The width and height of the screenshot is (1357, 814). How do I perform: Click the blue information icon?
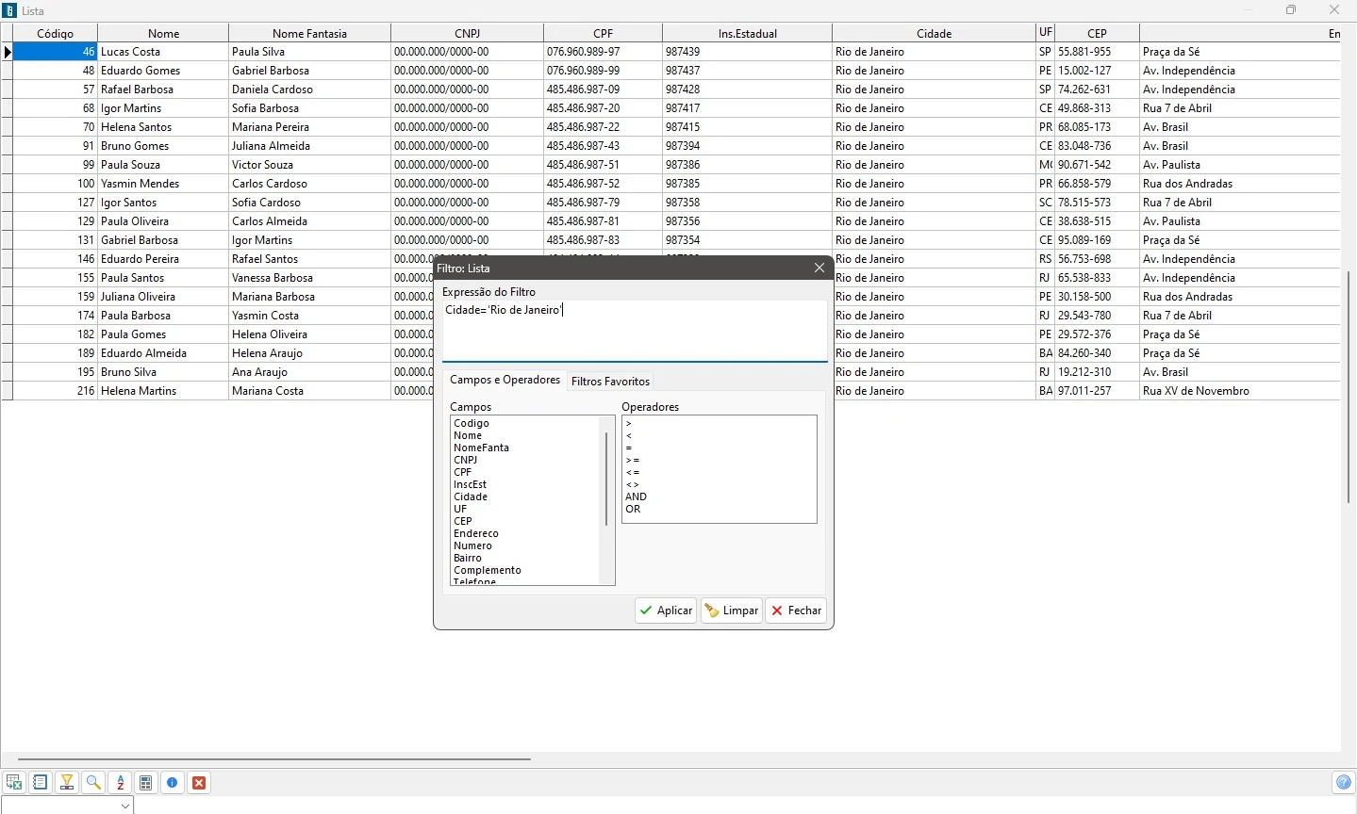click(173, 783)
